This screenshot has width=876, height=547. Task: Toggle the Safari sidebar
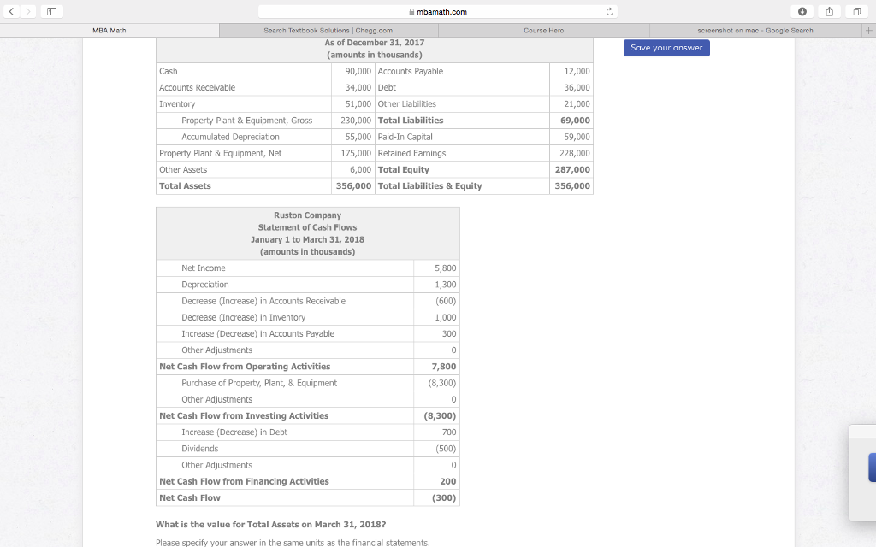click(x=53, y=11)
